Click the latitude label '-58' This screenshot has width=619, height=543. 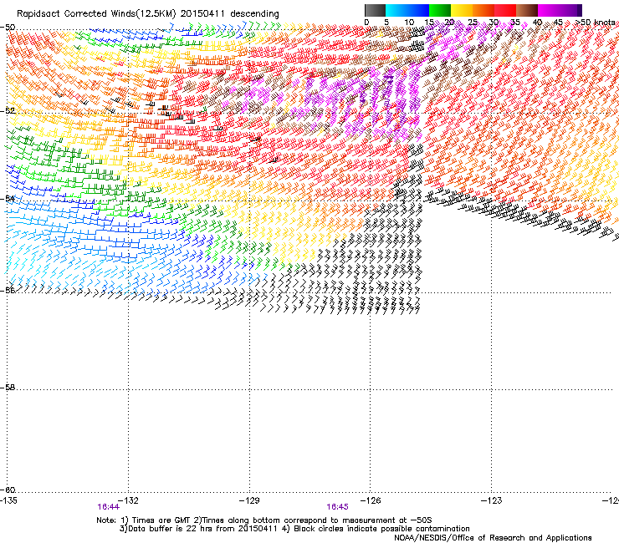point(8,388)
